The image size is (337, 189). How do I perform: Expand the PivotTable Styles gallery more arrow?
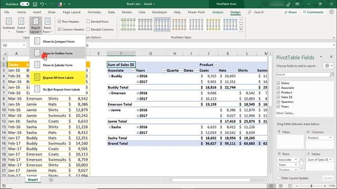click(241, 29)
